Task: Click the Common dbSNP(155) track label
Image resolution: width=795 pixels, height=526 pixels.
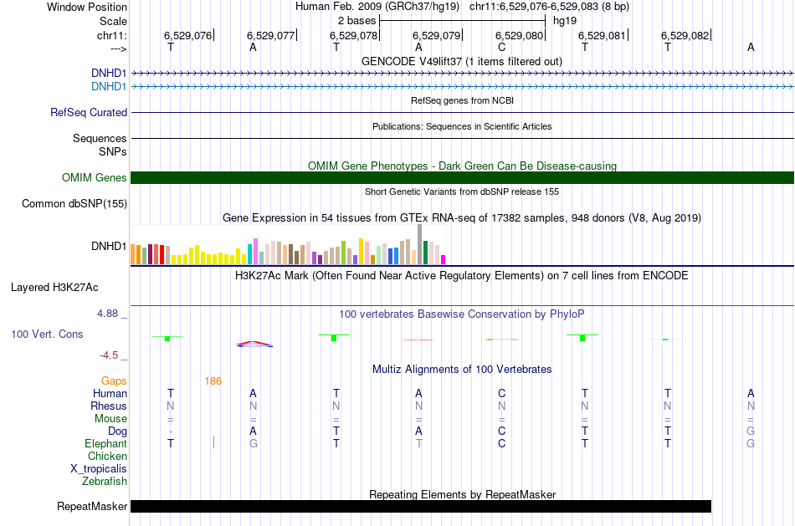Action: (74, 204)
